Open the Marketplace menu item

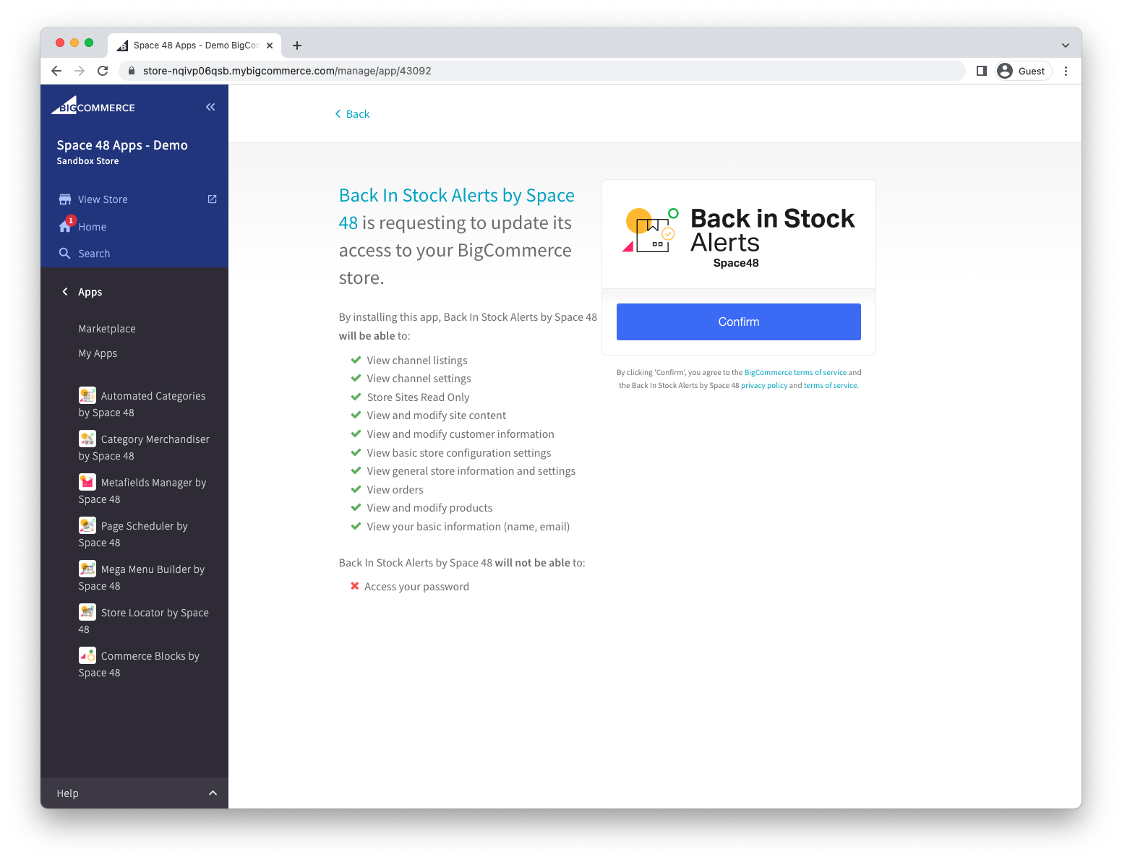[107, 329]
